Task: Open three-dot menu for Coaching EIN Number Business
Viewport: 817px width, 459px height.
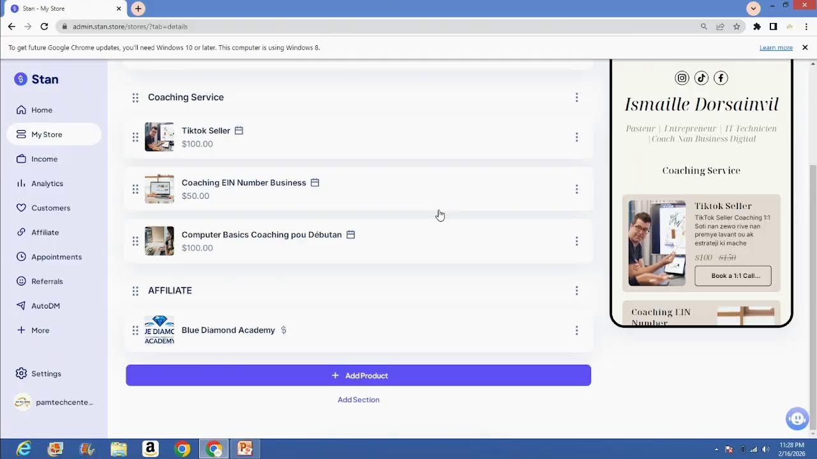Action: pyautogui.click(x=576, y=189)
